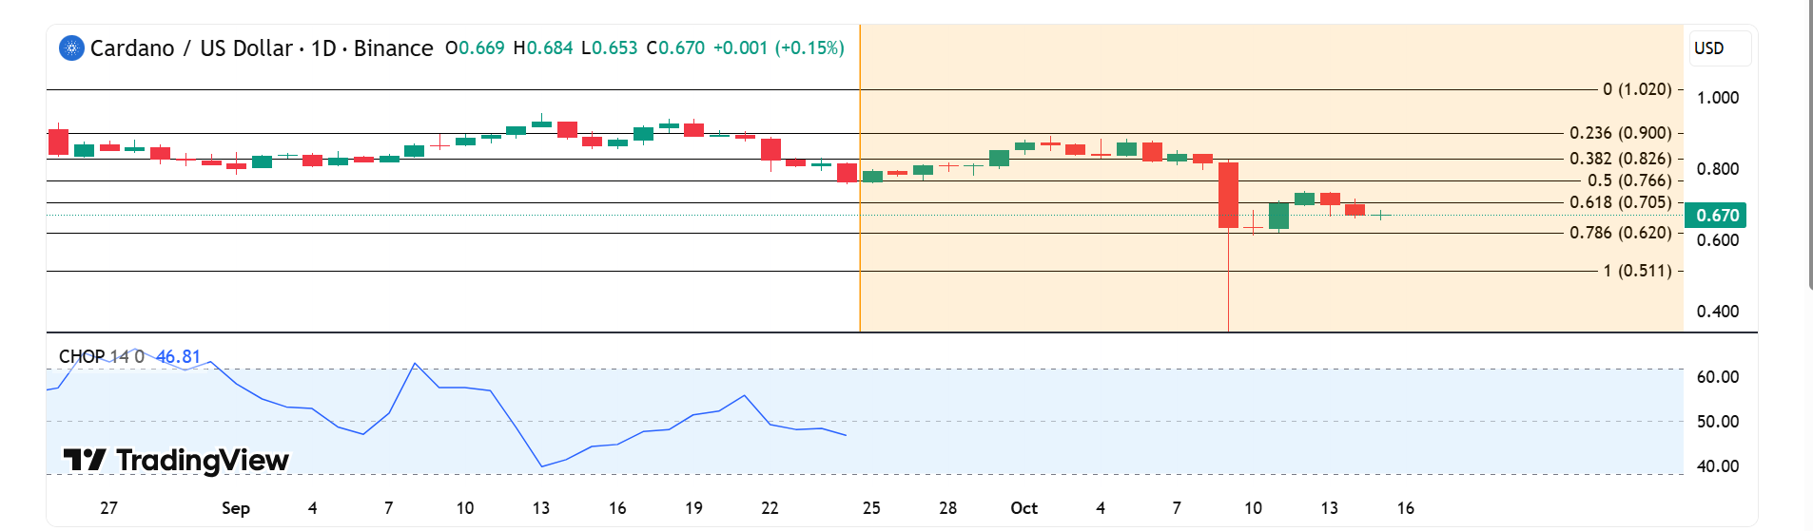Image resolution: width=1813 pixels, height=531 pixels.
Task: Open the USD currency dropdown
Action: (1719, 48)
